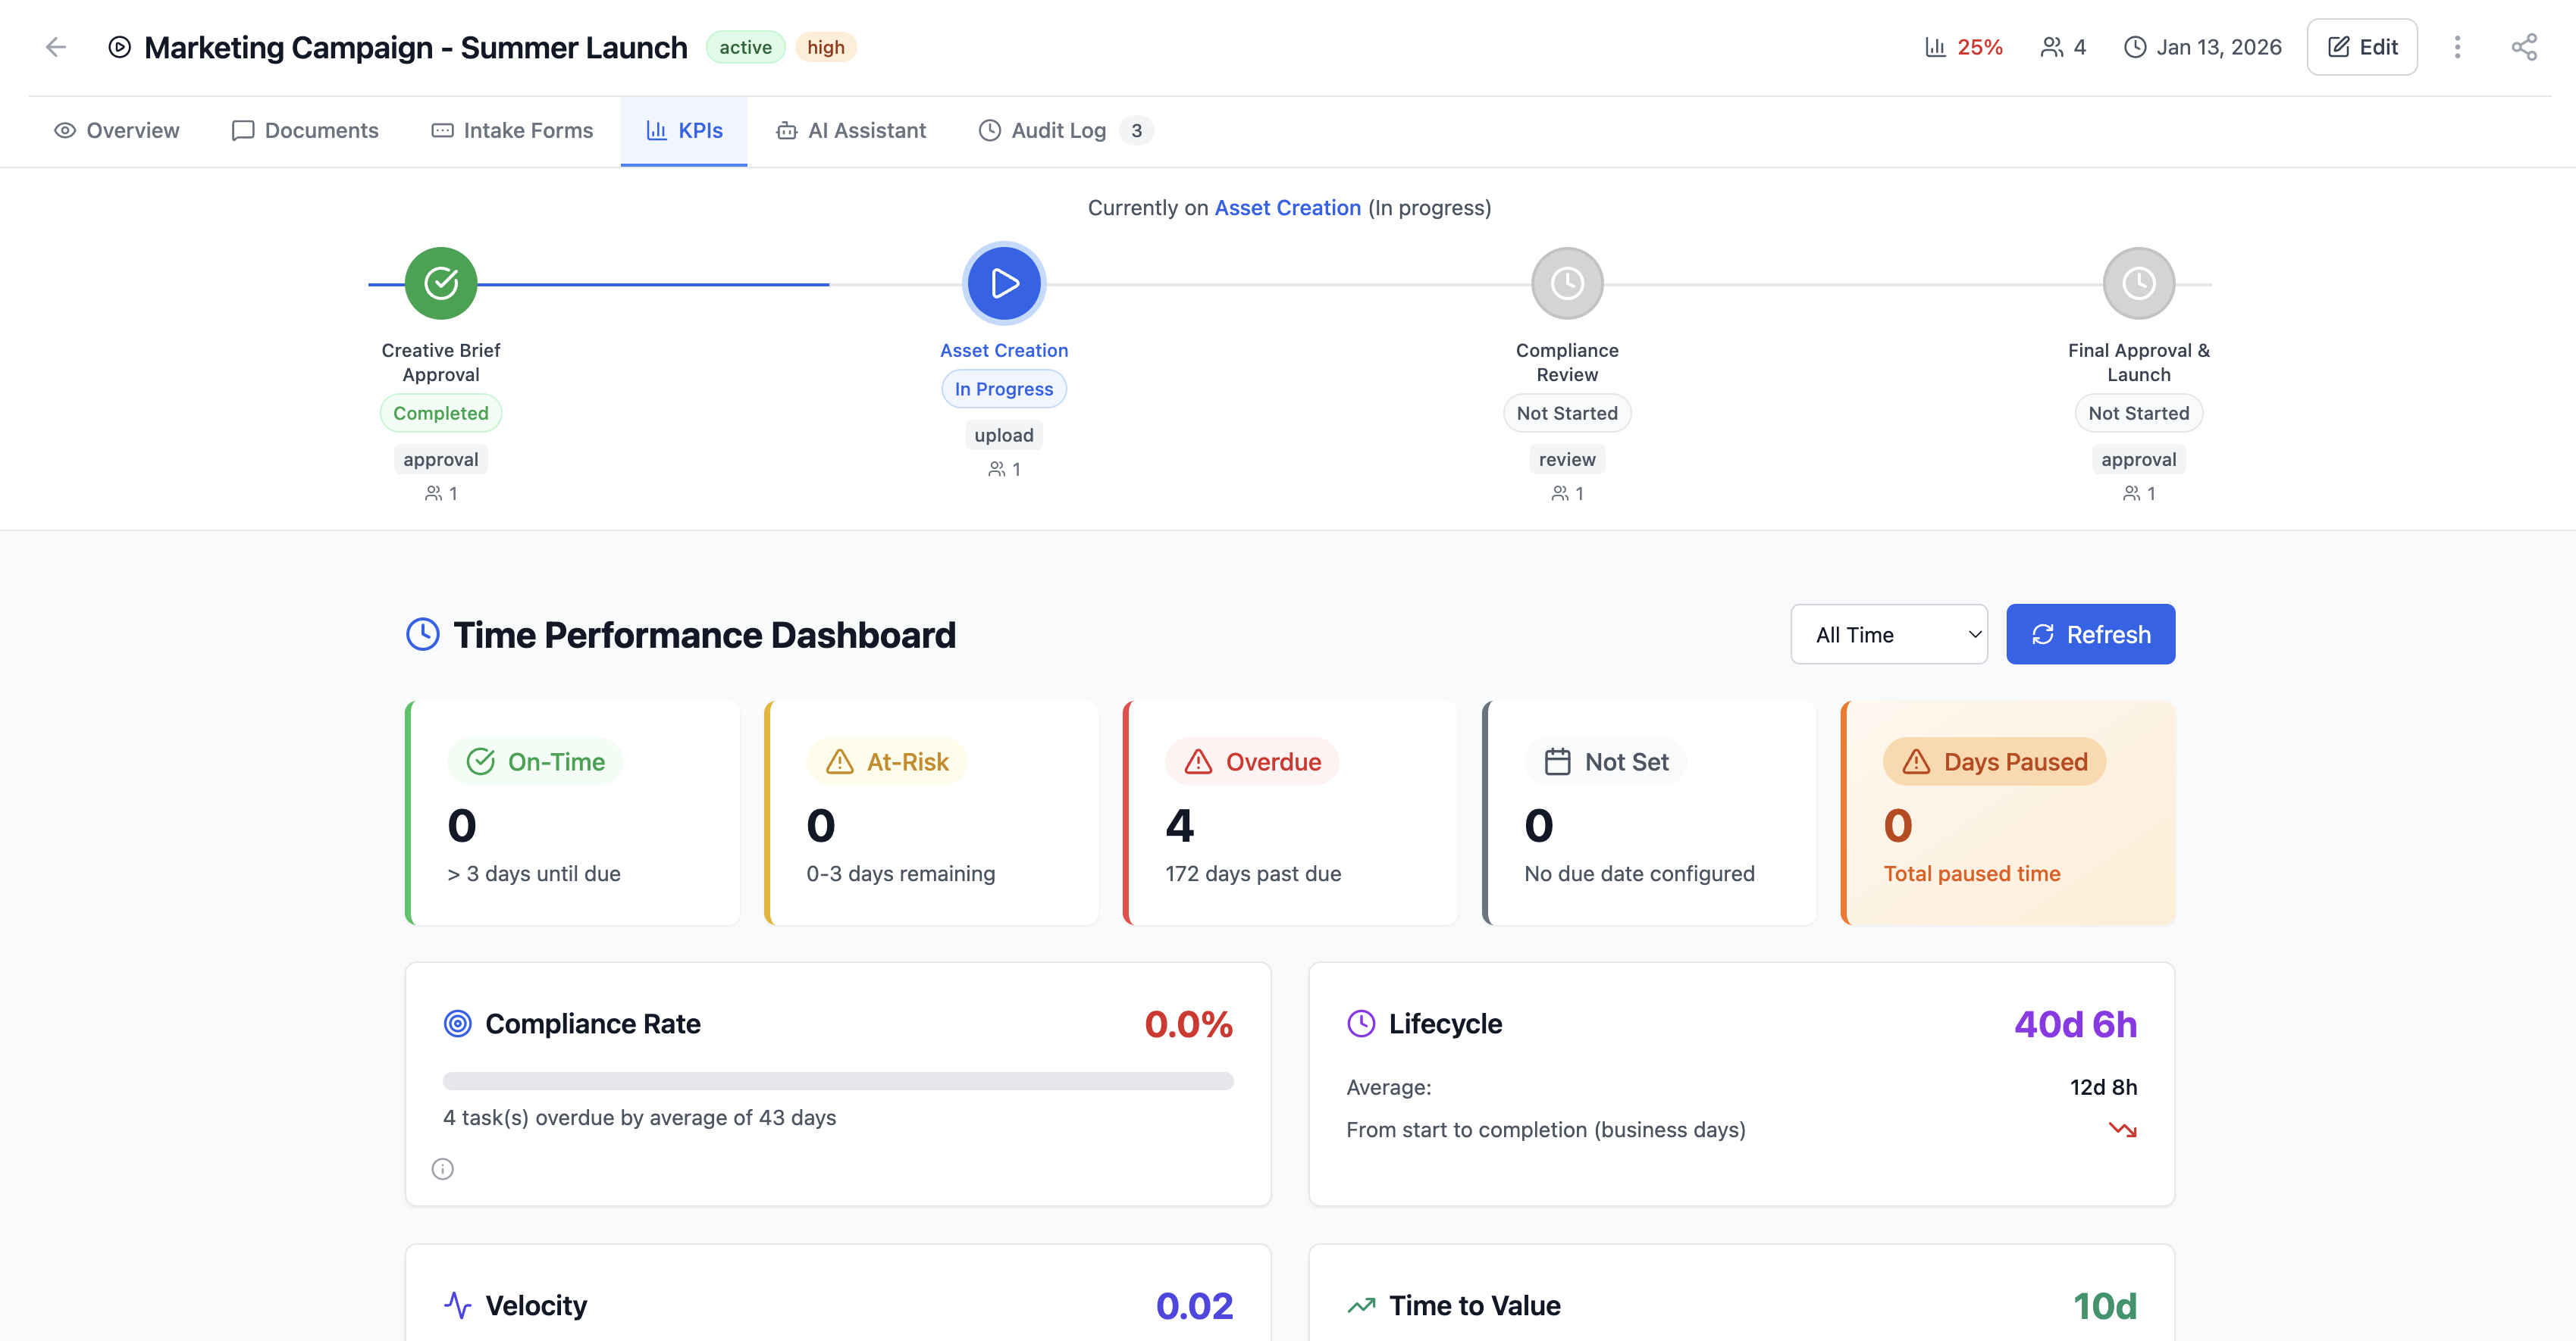Open the AI Assistant tab

click(x=852, y=131)
